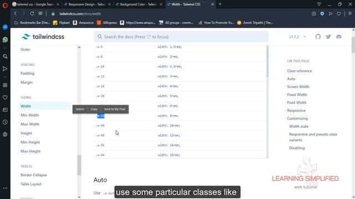This screenshot has height=199, width=355.
Task: Open a new tab
Action: 220,4
